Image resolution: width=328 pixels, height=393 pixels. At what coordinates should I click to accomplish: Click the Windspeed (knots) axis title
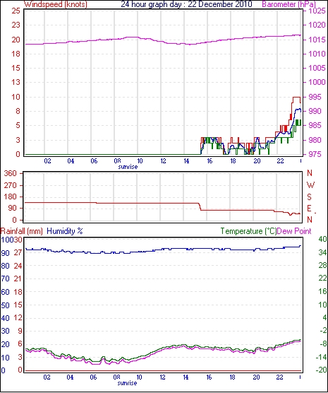(x=55, y=4)
